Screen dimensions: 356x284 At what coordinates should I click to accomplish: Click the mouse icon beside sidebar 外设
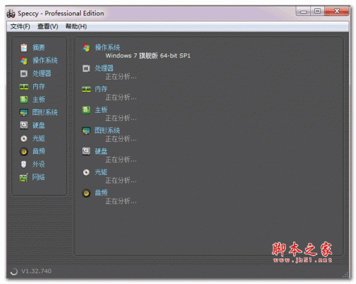pos(24,164)
